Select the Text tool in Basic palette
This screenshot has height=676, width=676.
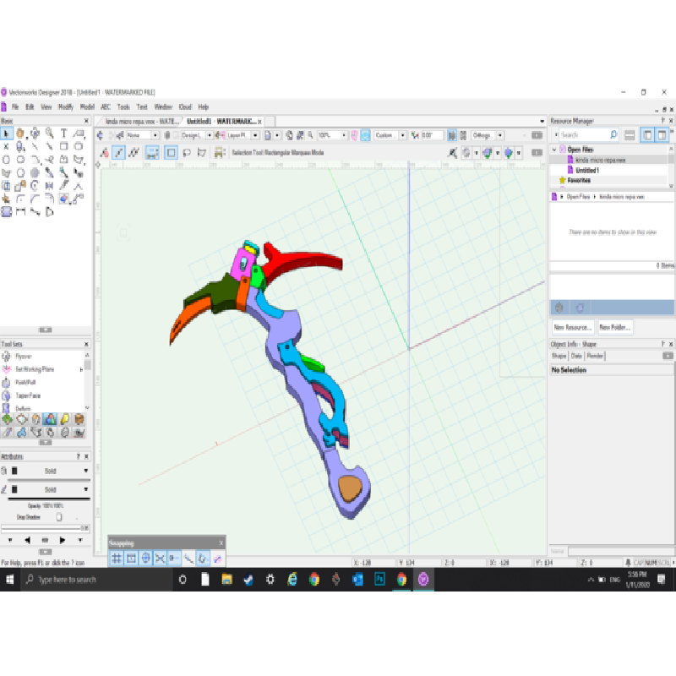[x=63, y=133]
